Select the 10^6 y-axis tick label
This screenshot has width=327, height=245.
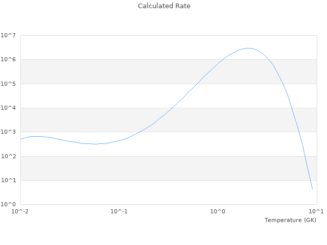point(8,60)
